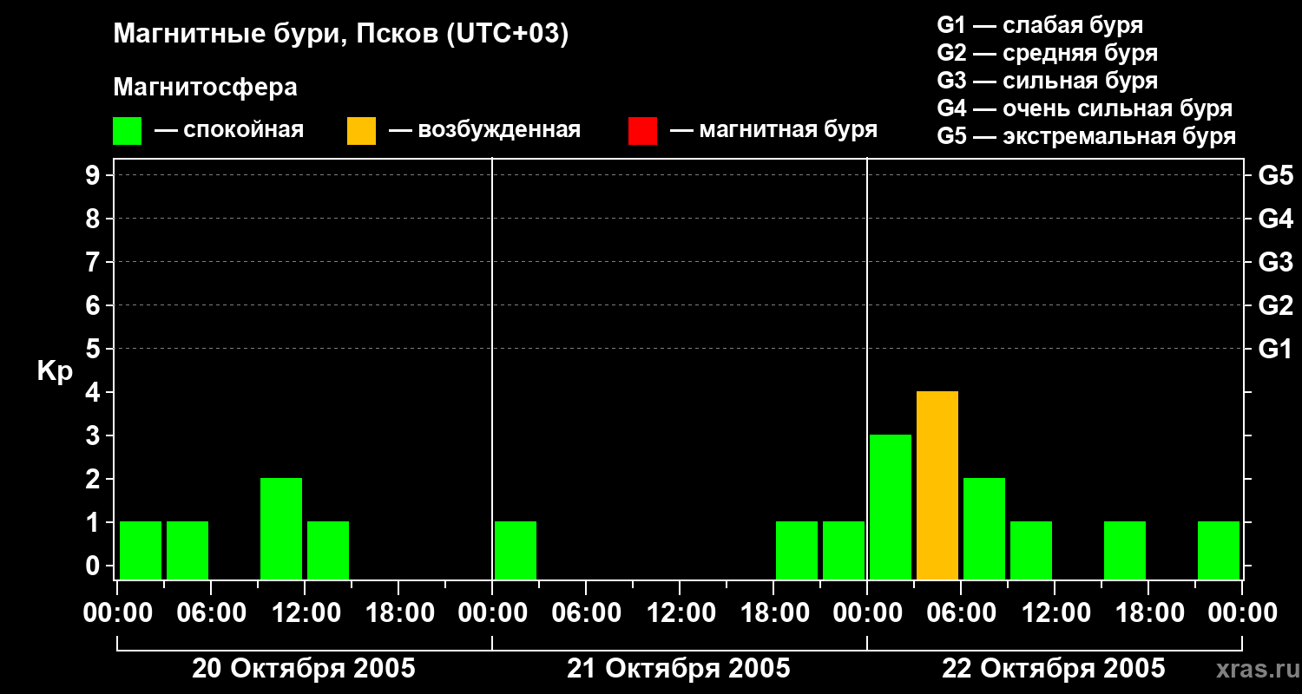Click the Kp 2 bar on 22 October
Image resolution: width=1302 pixels, height=694 pixels.
984,528
